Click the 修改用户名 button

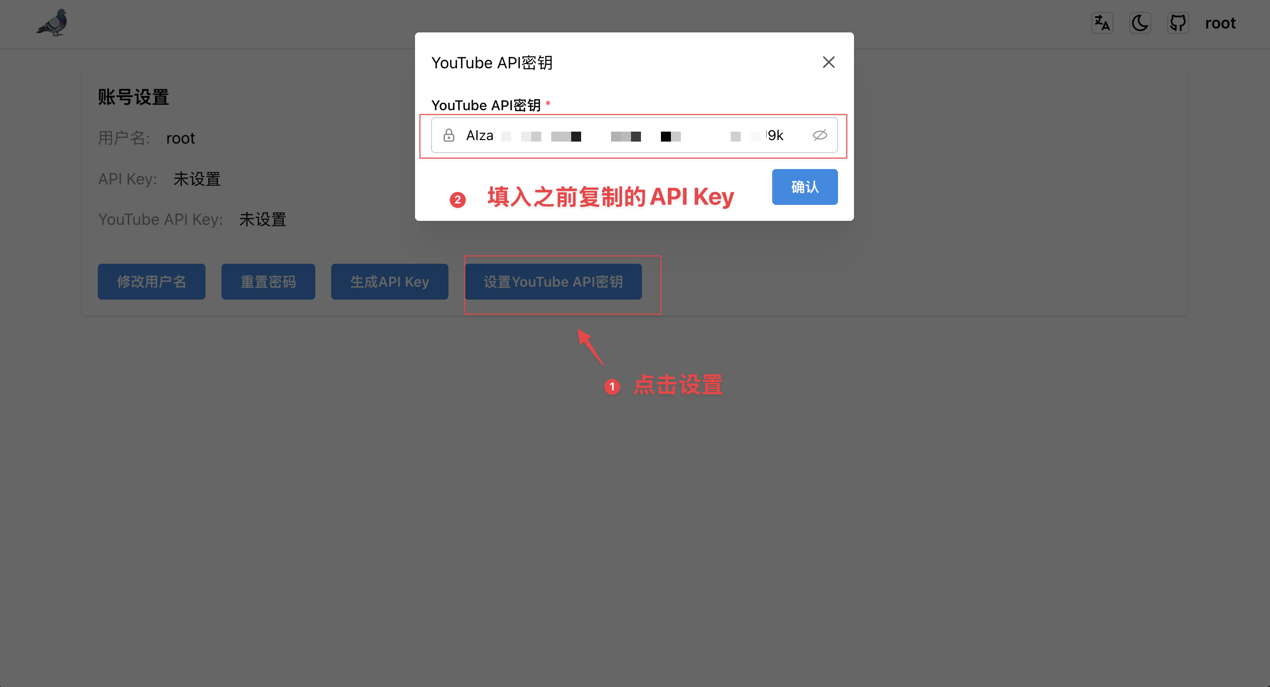tap(152, 282)
